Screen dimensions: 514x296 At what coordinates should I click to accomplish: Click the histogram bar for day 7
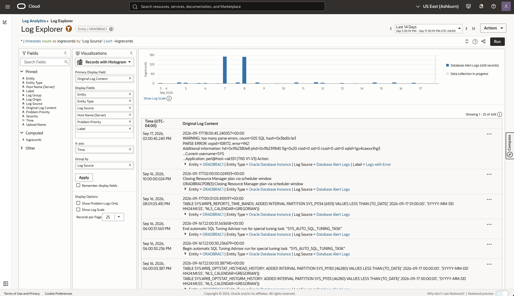(x=225, y=70)
